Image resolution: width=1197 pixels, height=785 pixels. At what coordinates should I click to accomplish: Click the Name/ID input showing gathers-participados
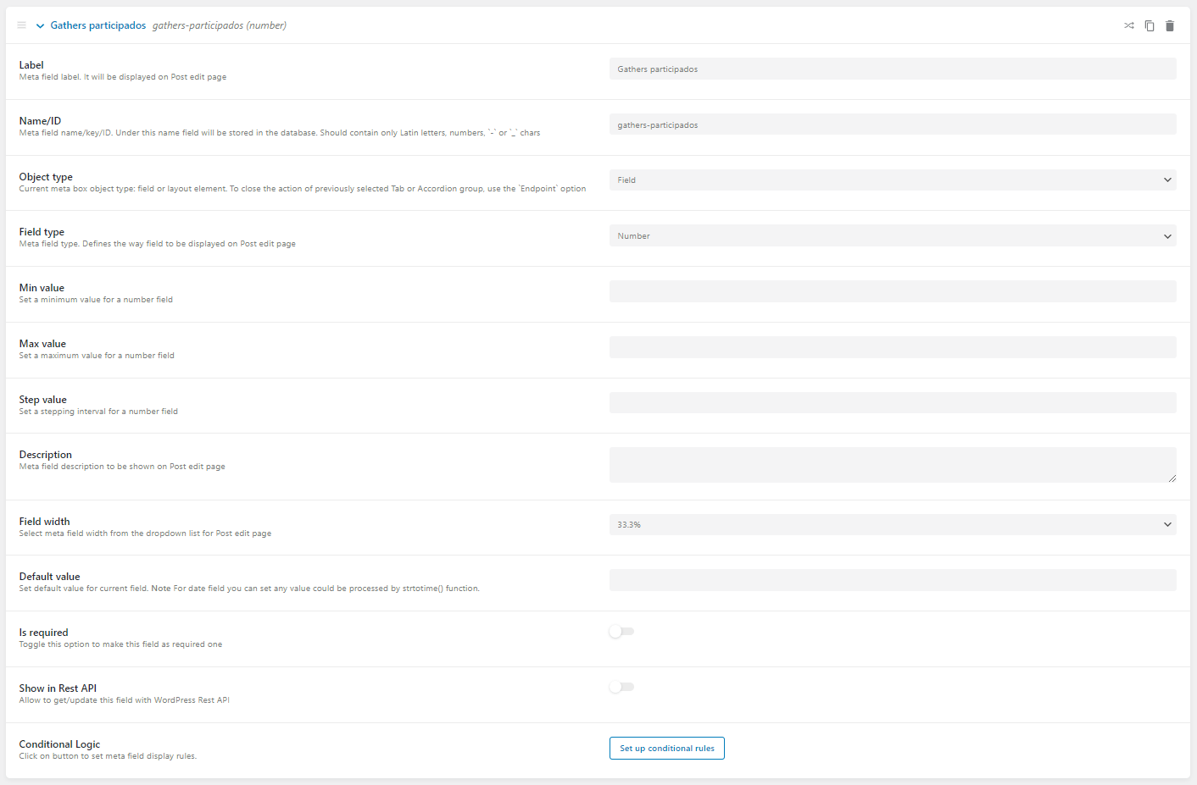pos(893,124)
